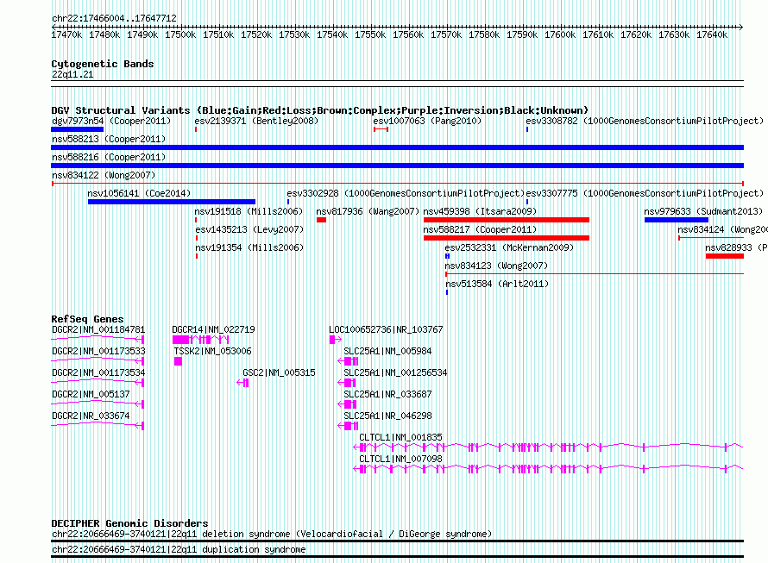This screenshot has width=768, height=563.
Task: Click esv3302928 1000GenomesConsortiumPilotProject label
Action: click(406, 193)
